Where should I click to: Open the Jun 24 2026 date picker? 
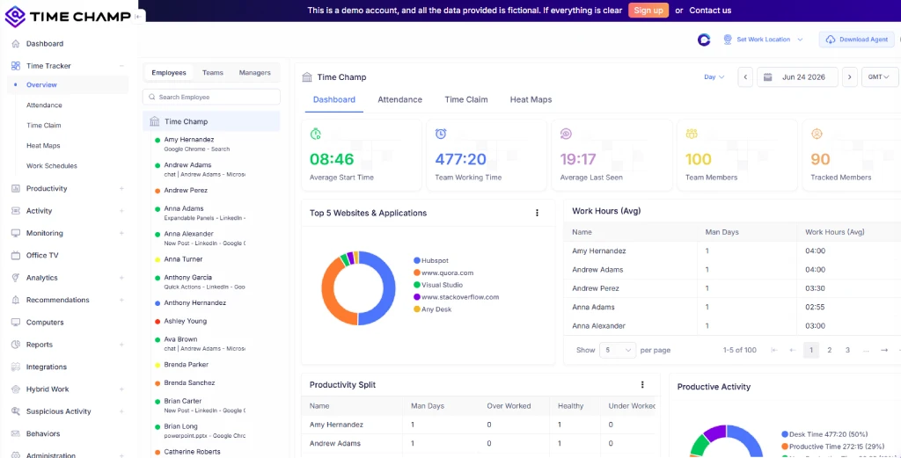point(797,76)
